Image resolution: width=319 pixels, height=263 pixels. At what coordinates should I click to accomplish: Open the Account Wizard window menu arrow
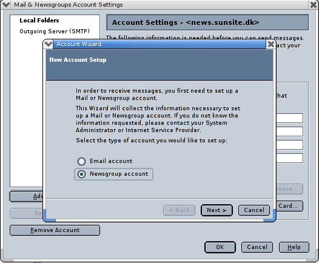pos(49,44)
